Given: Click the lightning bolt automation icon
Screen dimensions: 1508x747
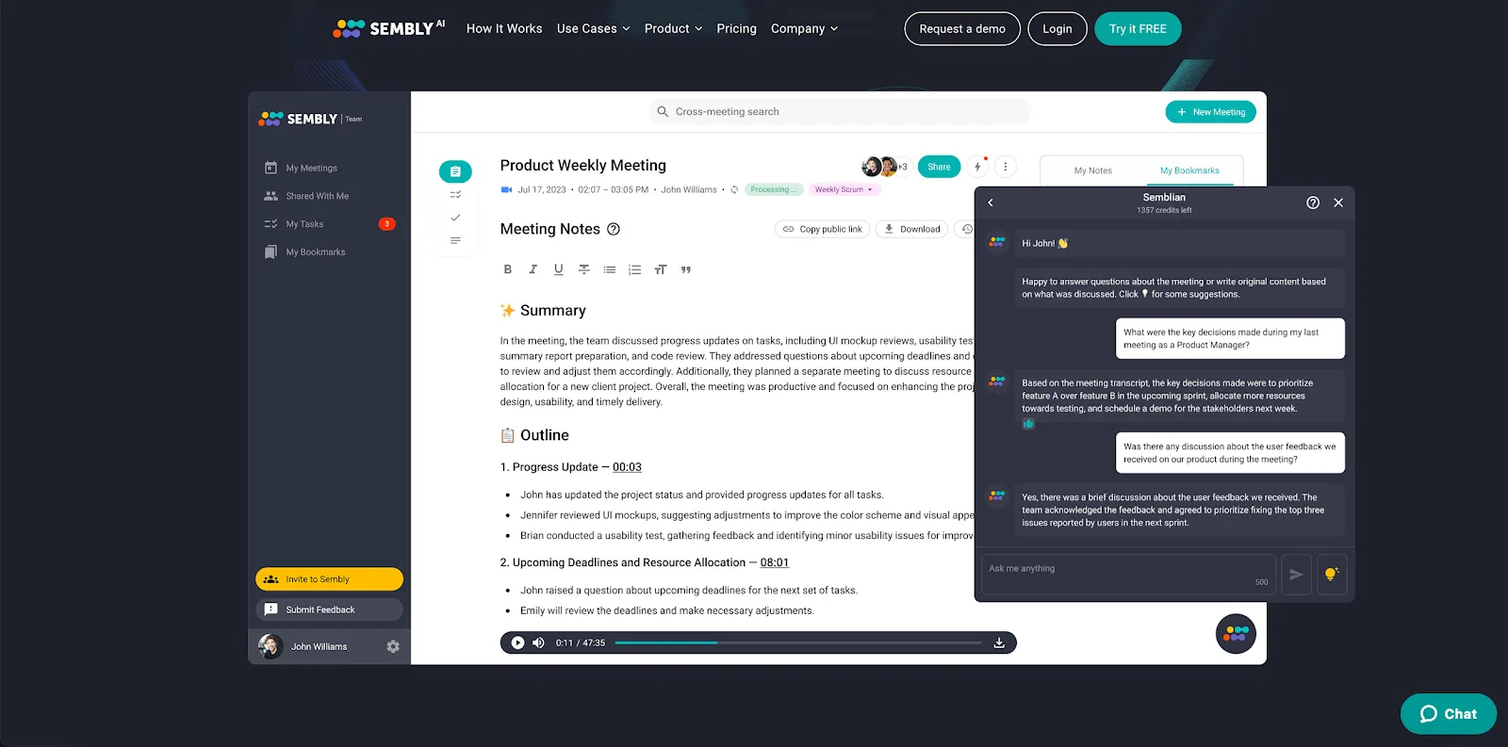Looking at the screenshot, I should coord(978,167).
